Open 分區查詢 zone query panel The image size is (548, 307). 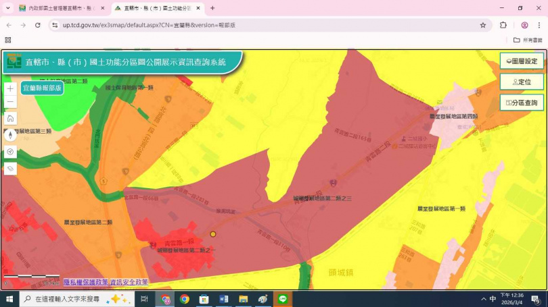coord(522,103)
